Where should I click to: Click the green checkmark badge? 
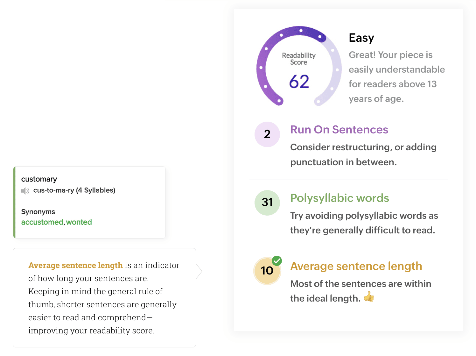277,261
